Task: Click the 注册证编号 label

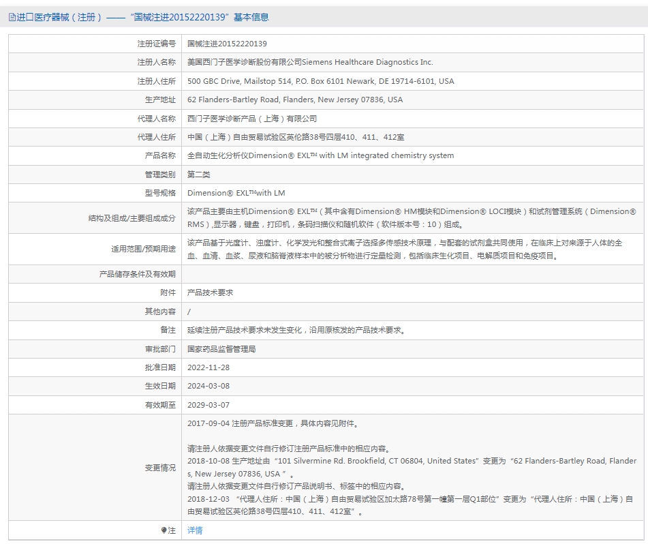Action: (156, 44)
